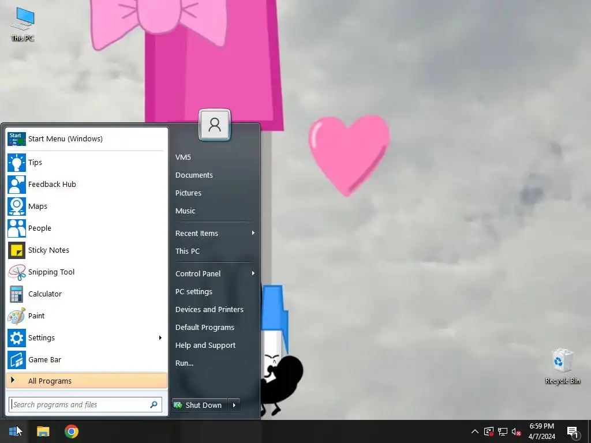The width and height of the screenshot is (591, 443).
Task: Click the Shut Down button
Action: 200,406
